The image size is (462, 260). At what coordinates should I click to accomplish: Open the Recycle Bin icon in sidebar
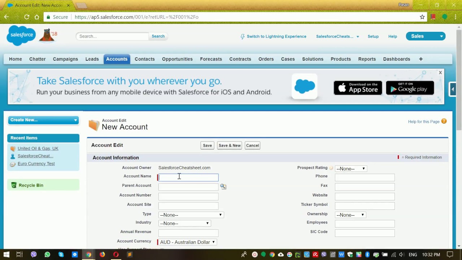14,185
